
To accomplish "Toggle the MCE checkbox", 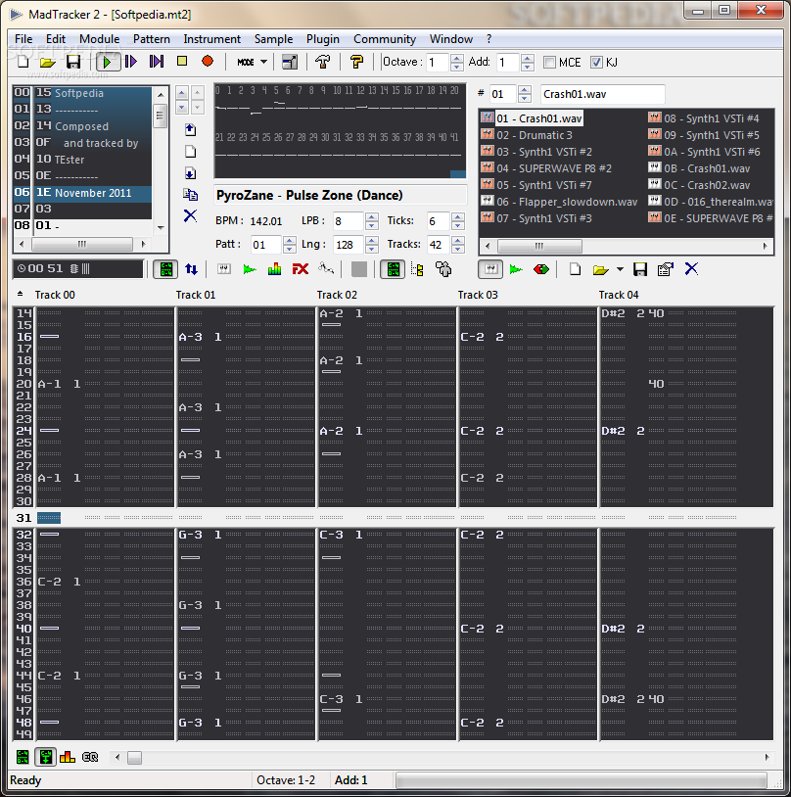I will [549, 62].
